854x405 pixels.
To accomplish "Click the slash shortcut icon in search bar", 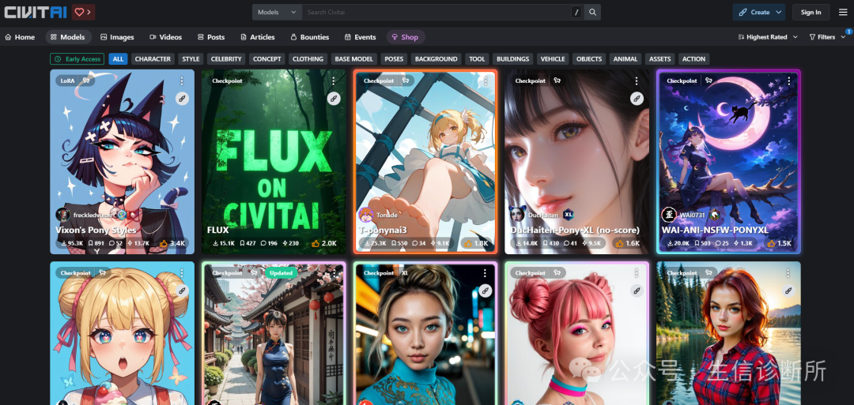I will (x=576, y=12).
